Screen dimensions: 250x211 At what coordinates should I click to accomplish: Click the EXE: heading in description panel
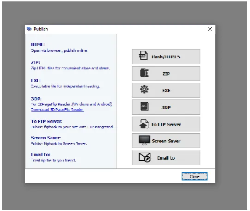point(36,81)
